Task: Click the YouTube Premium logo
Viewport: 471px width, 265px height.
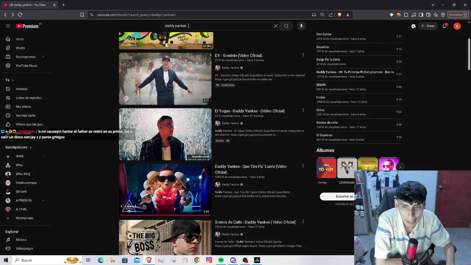Action: point(28,26)
